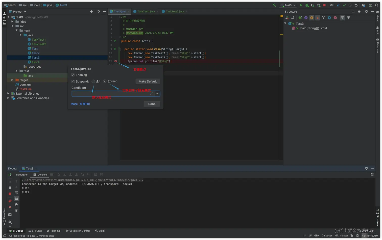Enable Autoscroll to Source in Structure
382x240 pixels.
343,18
